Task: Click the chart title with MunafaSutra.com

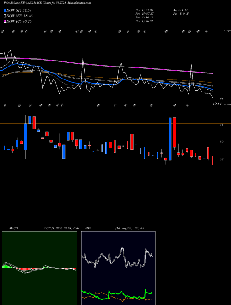Action: coord(47,3)
